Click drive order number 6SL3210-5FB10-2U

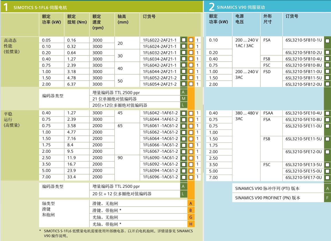pyautogui.click(x=303, y=52)
